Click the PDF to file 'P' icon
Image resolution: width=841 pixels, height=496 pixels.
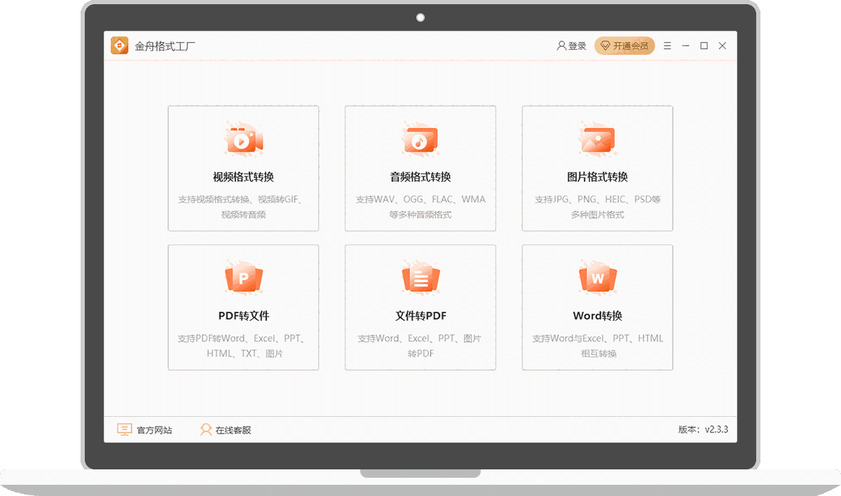(x=243, y=279)
